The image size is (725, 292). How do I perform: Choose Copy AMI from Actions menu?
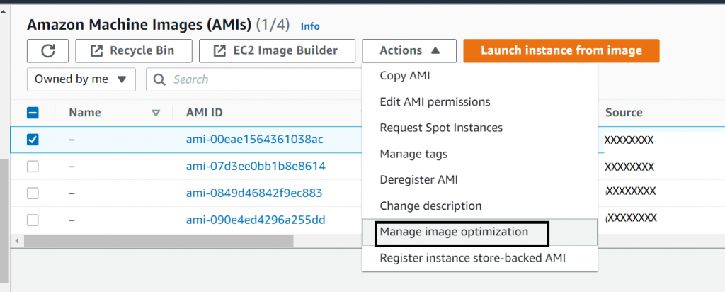(480, 76)
